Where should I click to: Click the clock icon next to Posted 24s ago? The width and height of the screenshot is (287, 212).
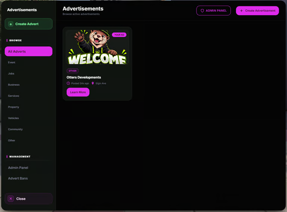(x=68, y=83)
